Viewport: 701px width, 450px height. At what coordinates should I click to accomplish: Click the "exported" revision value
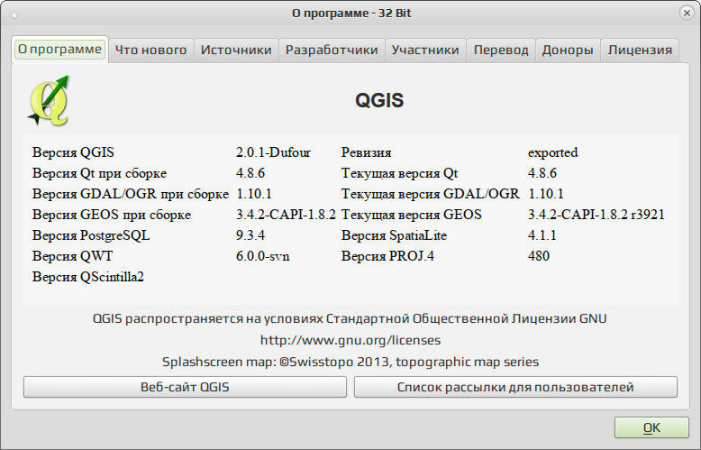click(553, 152)
